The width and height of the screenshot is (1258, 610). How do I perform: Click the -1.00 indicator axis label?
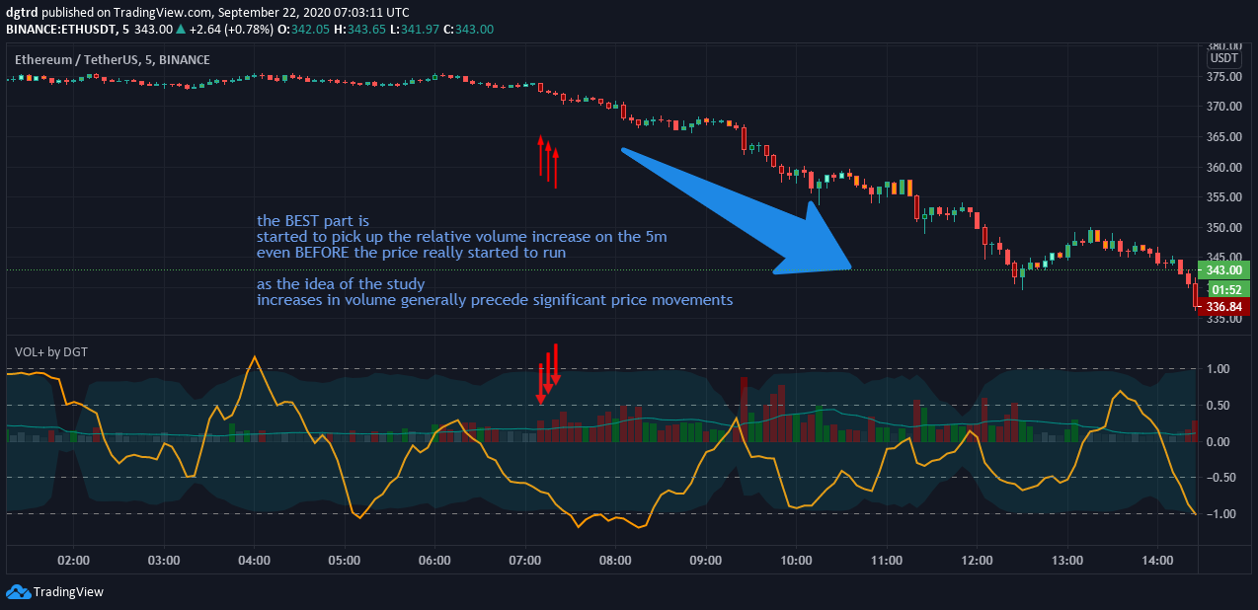(1221, 514)
